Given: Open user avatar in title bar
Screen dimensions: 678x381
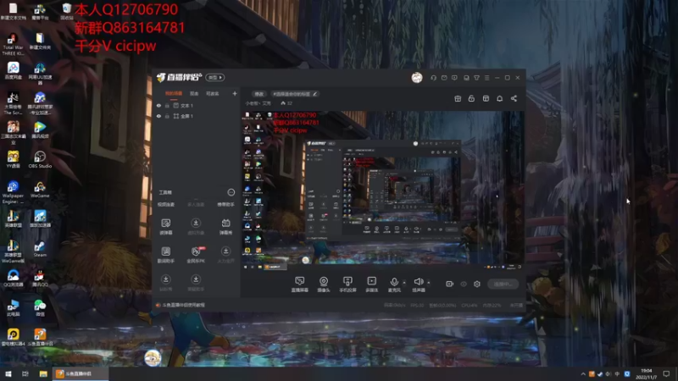Looking at the screenshot, I should pos(417,77).
